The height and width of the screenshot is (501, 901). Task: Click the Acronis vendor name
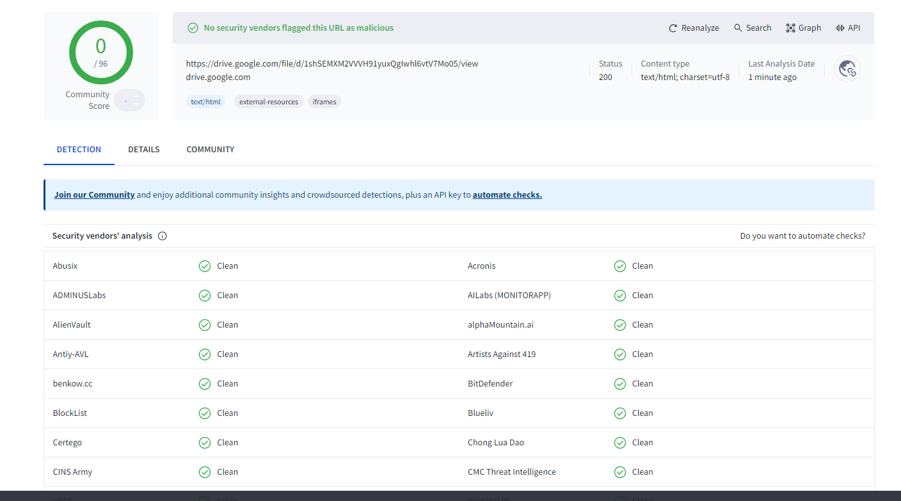click(482, 266)
